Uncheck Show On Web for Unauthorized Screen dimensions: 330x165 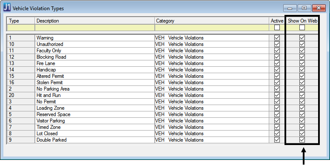302,44
